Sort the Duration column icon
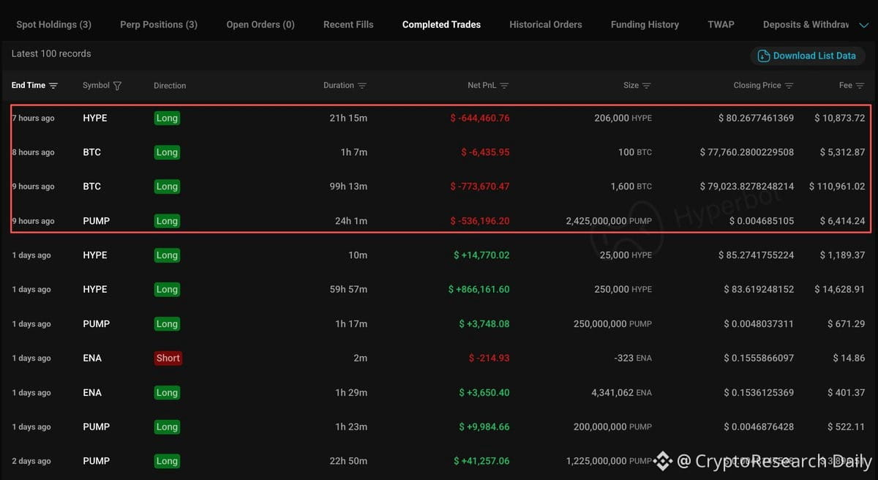Viewport: 878px width, 480px height. click(362, 86)
